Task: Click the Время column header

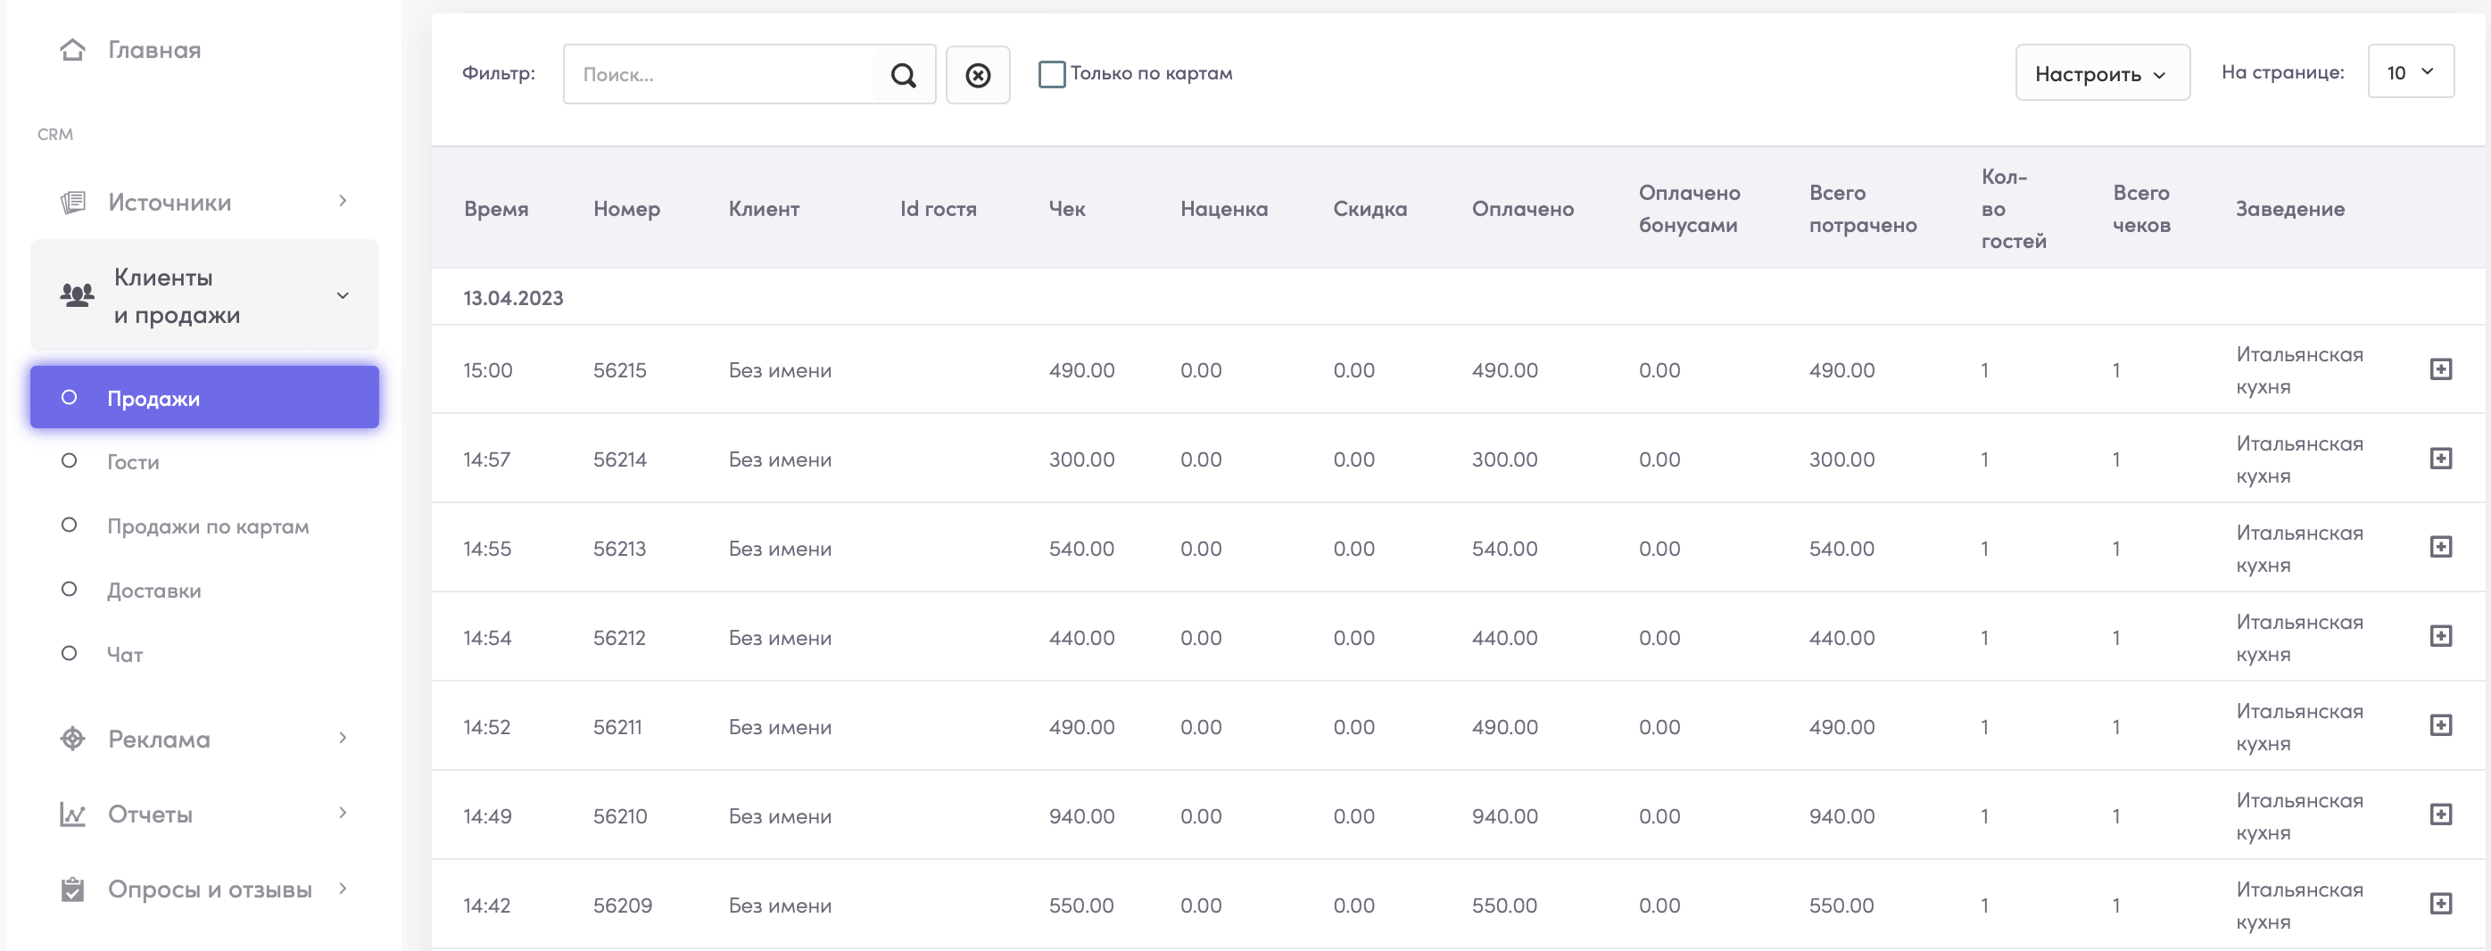Action: coord(495,209)
